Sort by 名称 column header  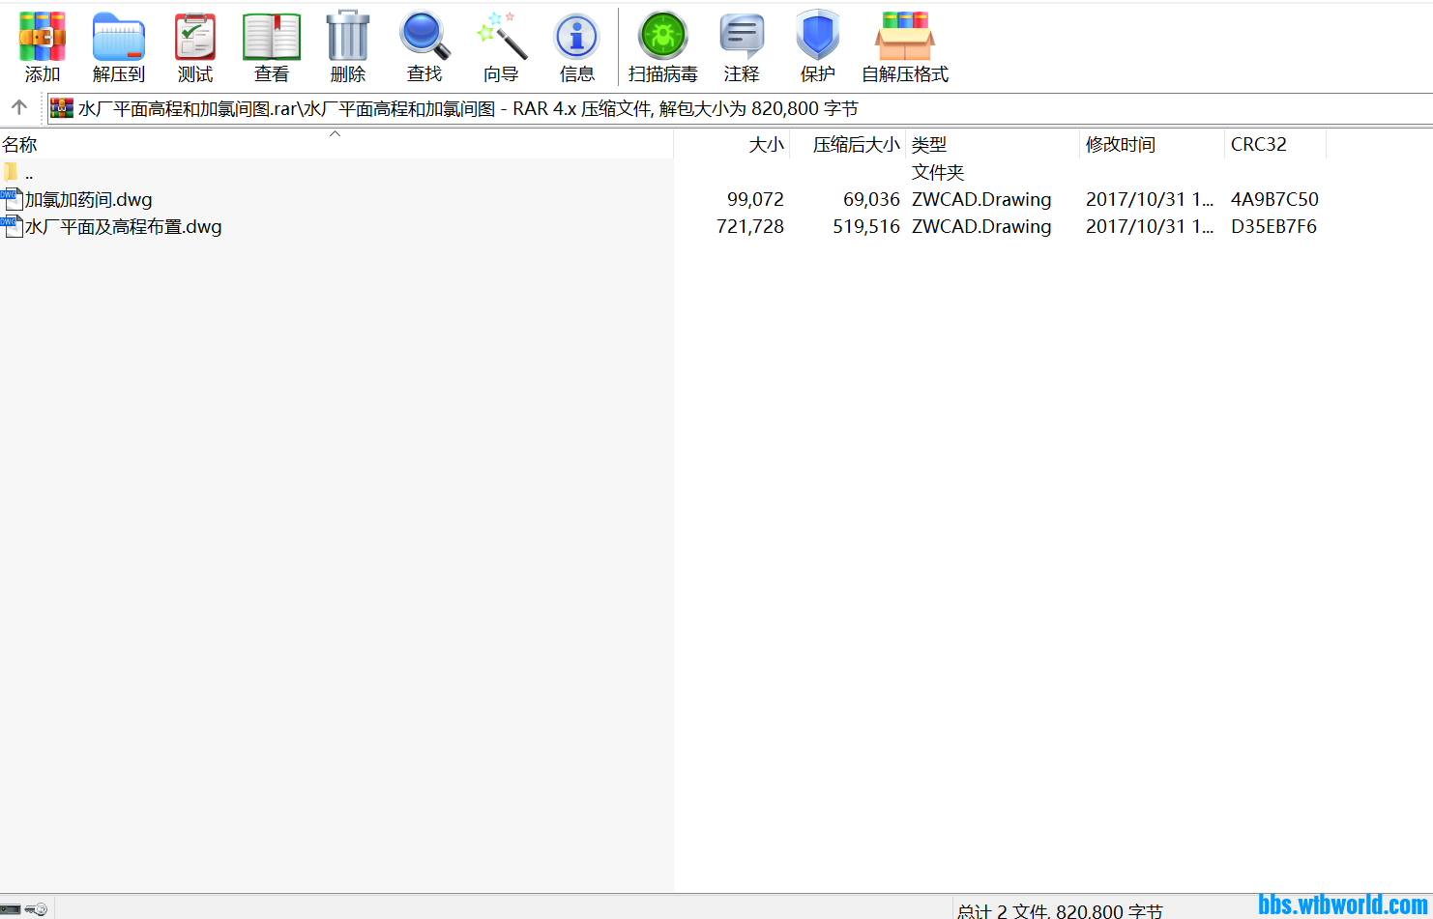click(x=19, y=145)
